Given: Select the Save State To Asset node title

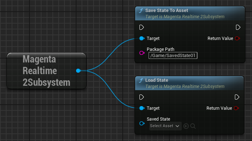Looking at the screenshot, I should click(167, 11).
